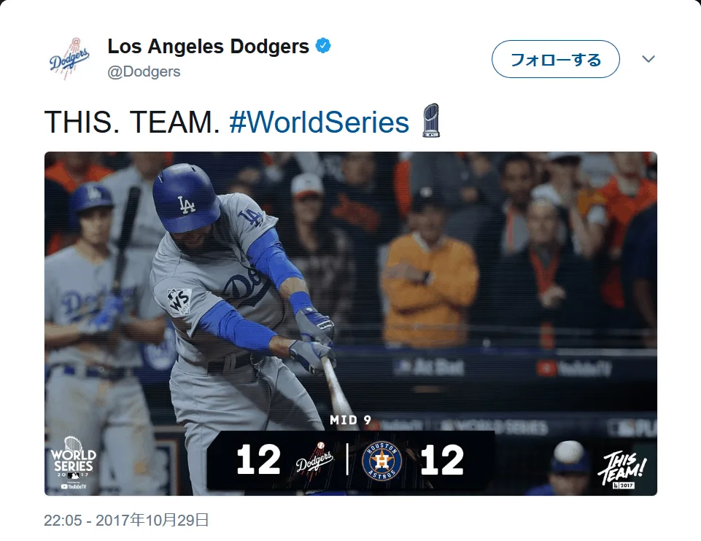This screenshot has width=701, height=541.
Task: Click the LA logo on the batter's helmet
Action: click(x=187, y=203)
